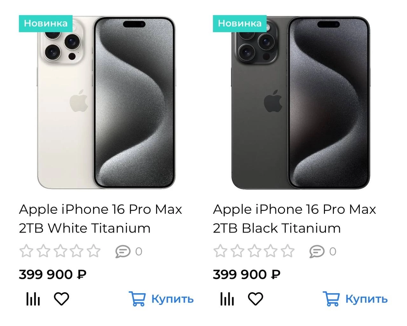Open Apple iPhone 16 Pro Max Black Titanium title
This screenshot has height=326, width=407.
tap(294, 219)
